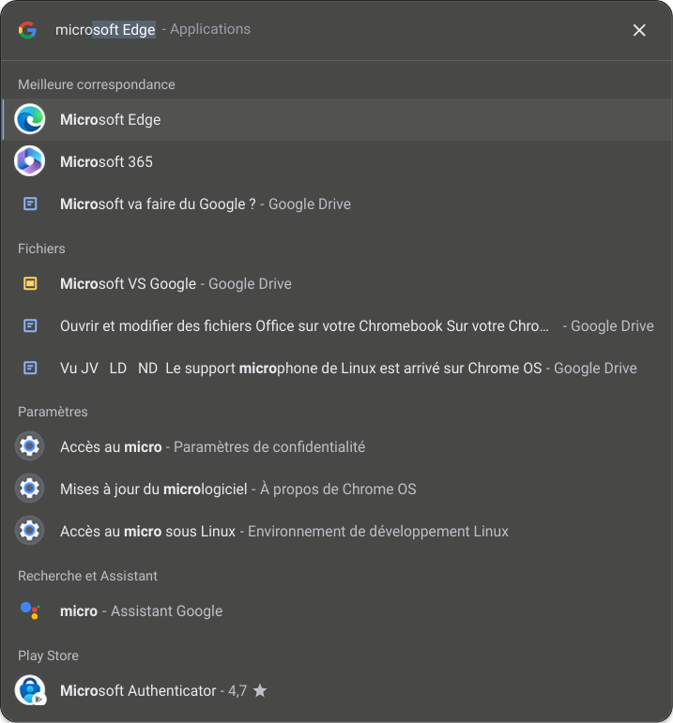Open the Microsoft Authenticator Play Store icon
The image size is (673, 723).
[x=30, y=690]
